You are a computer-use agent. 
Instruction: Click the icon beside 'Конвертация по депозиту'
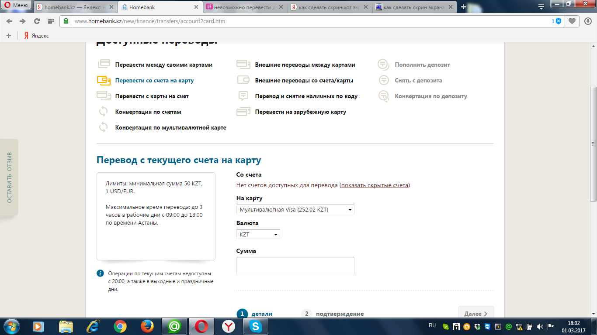(x=383, y=96)
